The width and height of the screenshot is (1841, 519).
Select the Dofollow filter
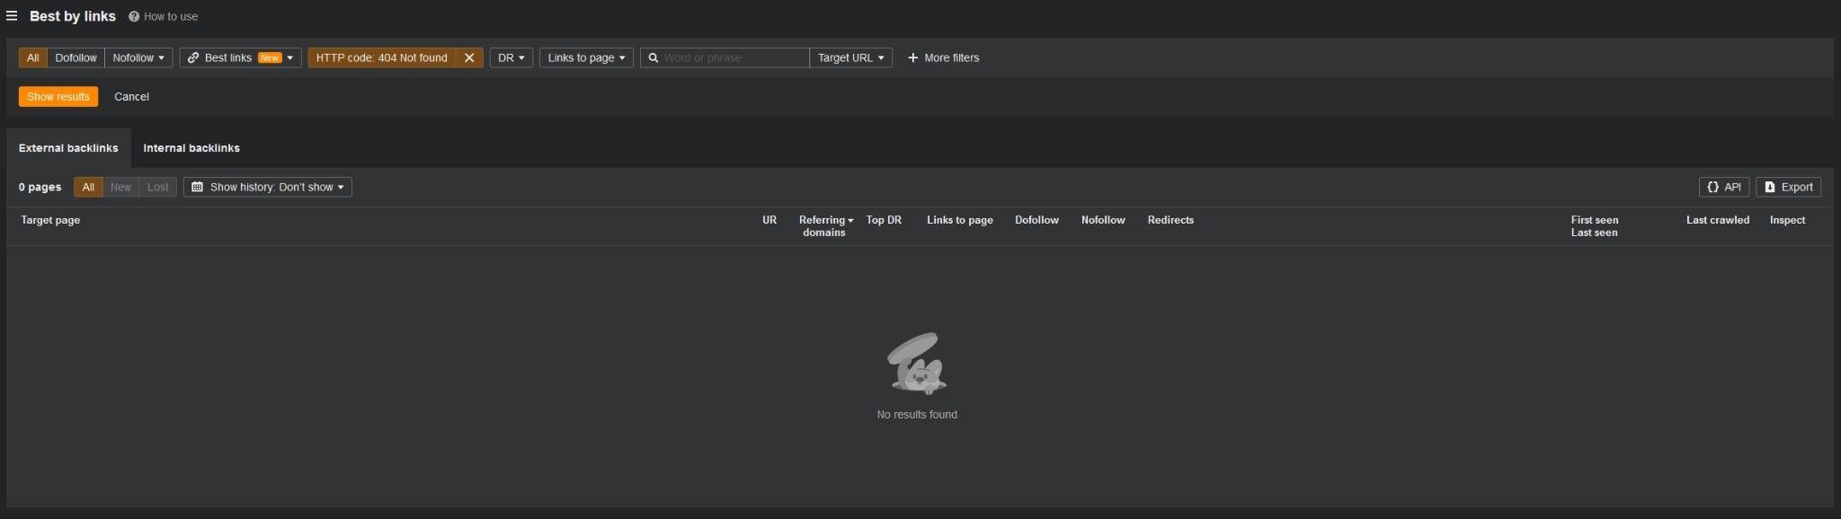tap(76, 57)
